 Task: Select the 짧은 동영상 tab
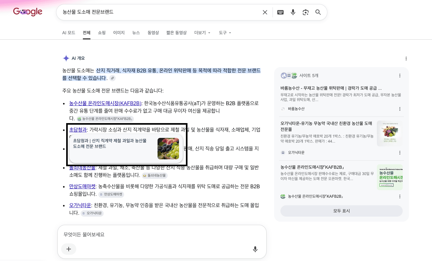point(176,33)
